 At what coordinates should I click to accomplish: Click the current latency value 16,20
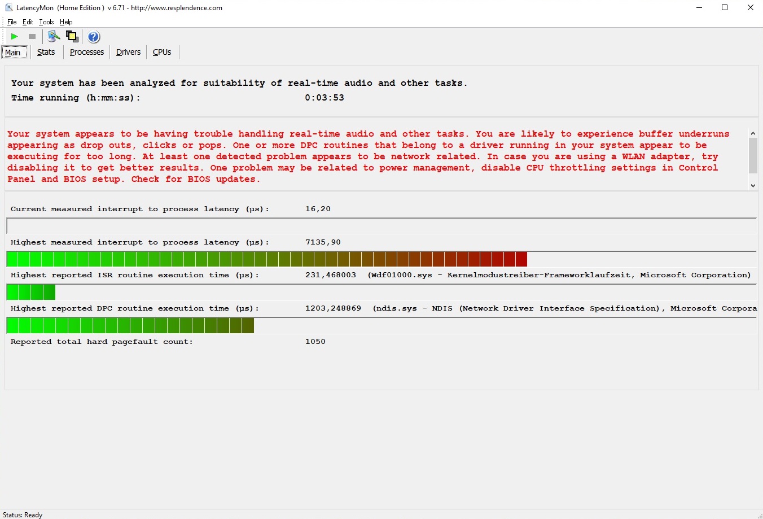(x=318, y=209)
